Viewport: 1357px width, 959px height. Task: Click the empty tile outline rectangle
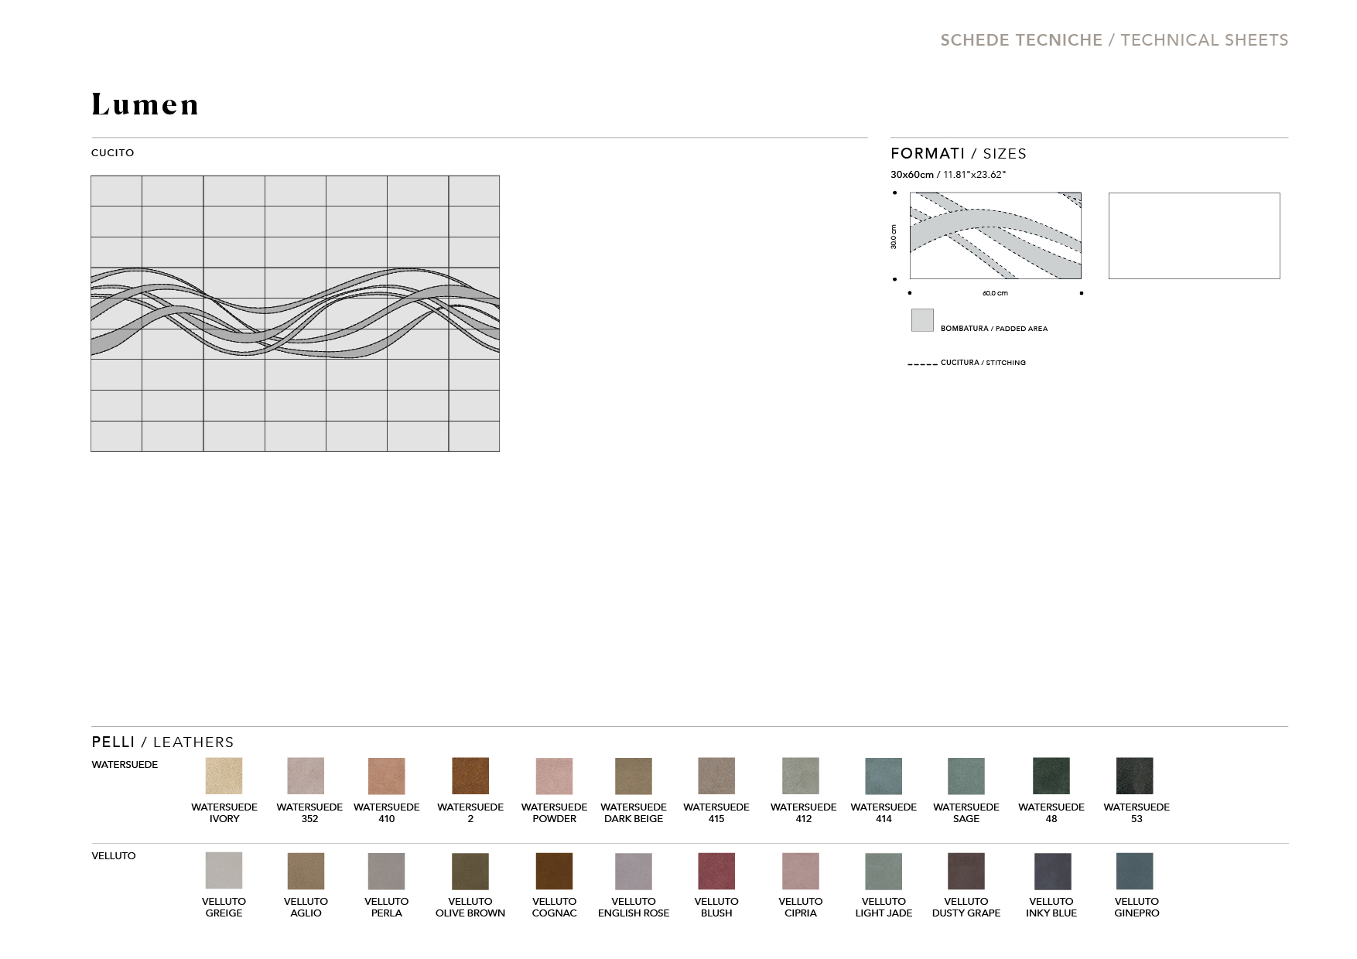(1194, 236)
